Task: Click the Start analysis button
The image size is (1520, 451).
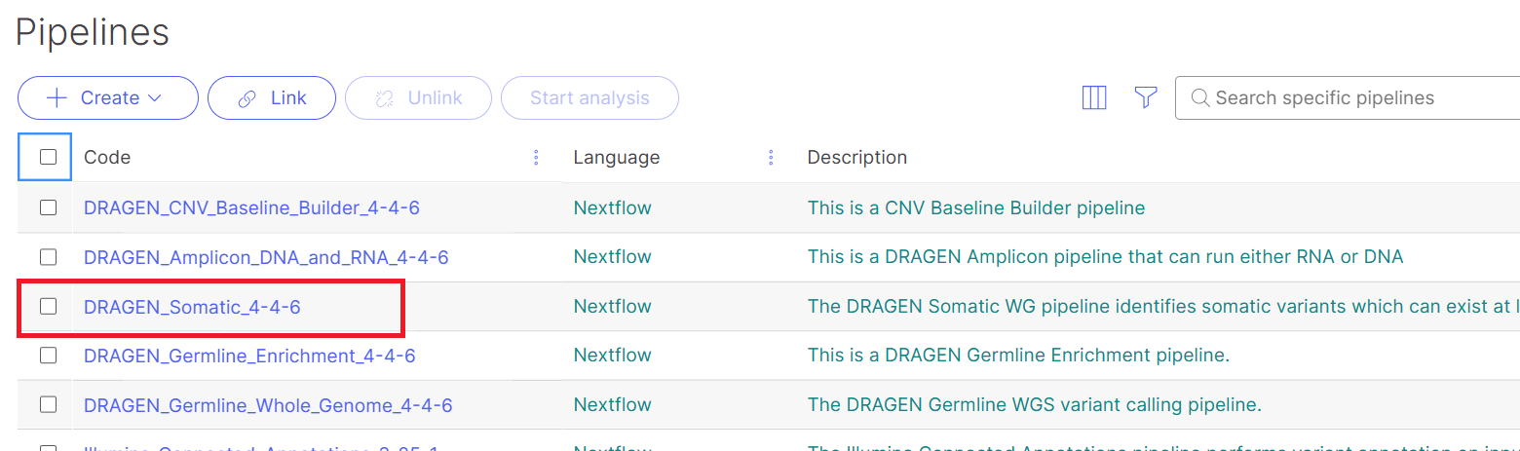Action: [x=589, y=98]
